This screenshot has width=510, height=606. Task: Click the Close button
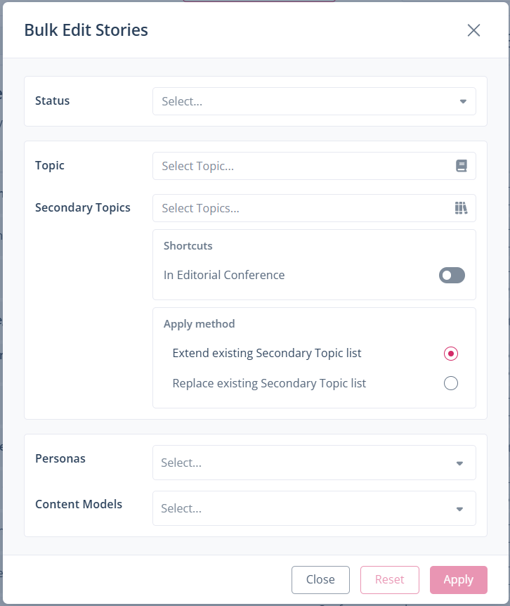(320, 580)
